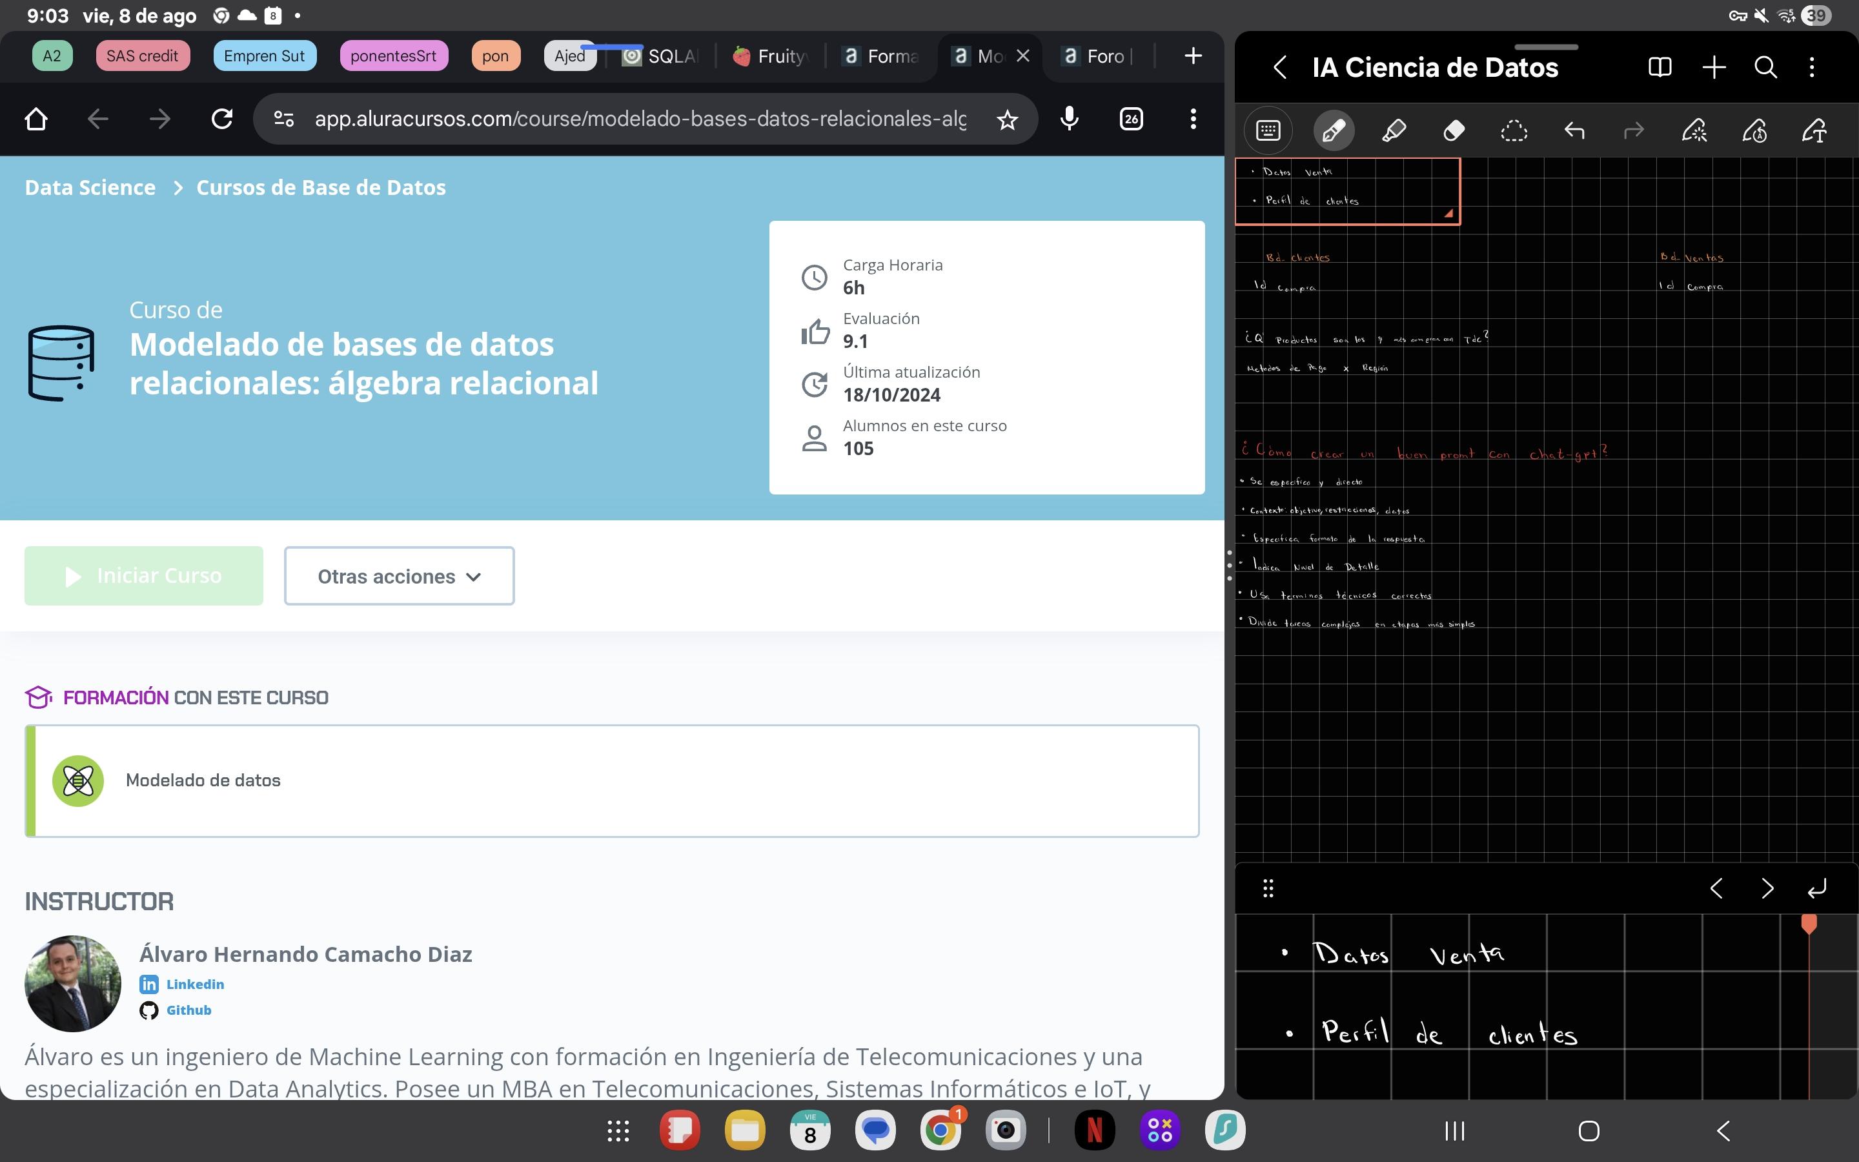Open Cursos de Base de Datos breadcrumb
The height and width of the screenshot is (1162, 1859).
pyautogui.click(x=321, y=187)
